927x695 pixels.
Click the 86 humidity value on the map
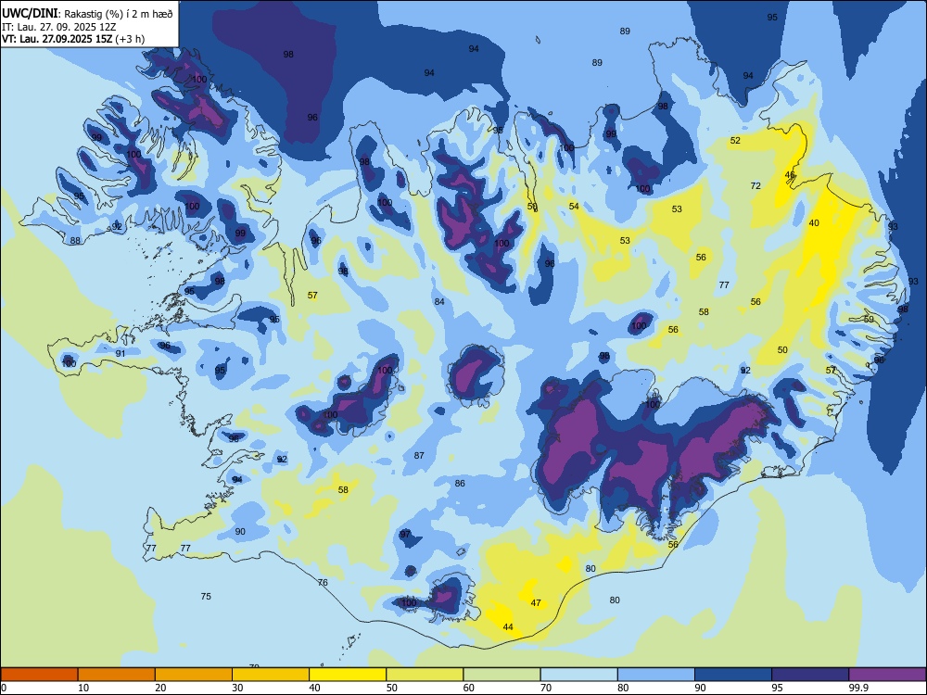coord(460,484)
